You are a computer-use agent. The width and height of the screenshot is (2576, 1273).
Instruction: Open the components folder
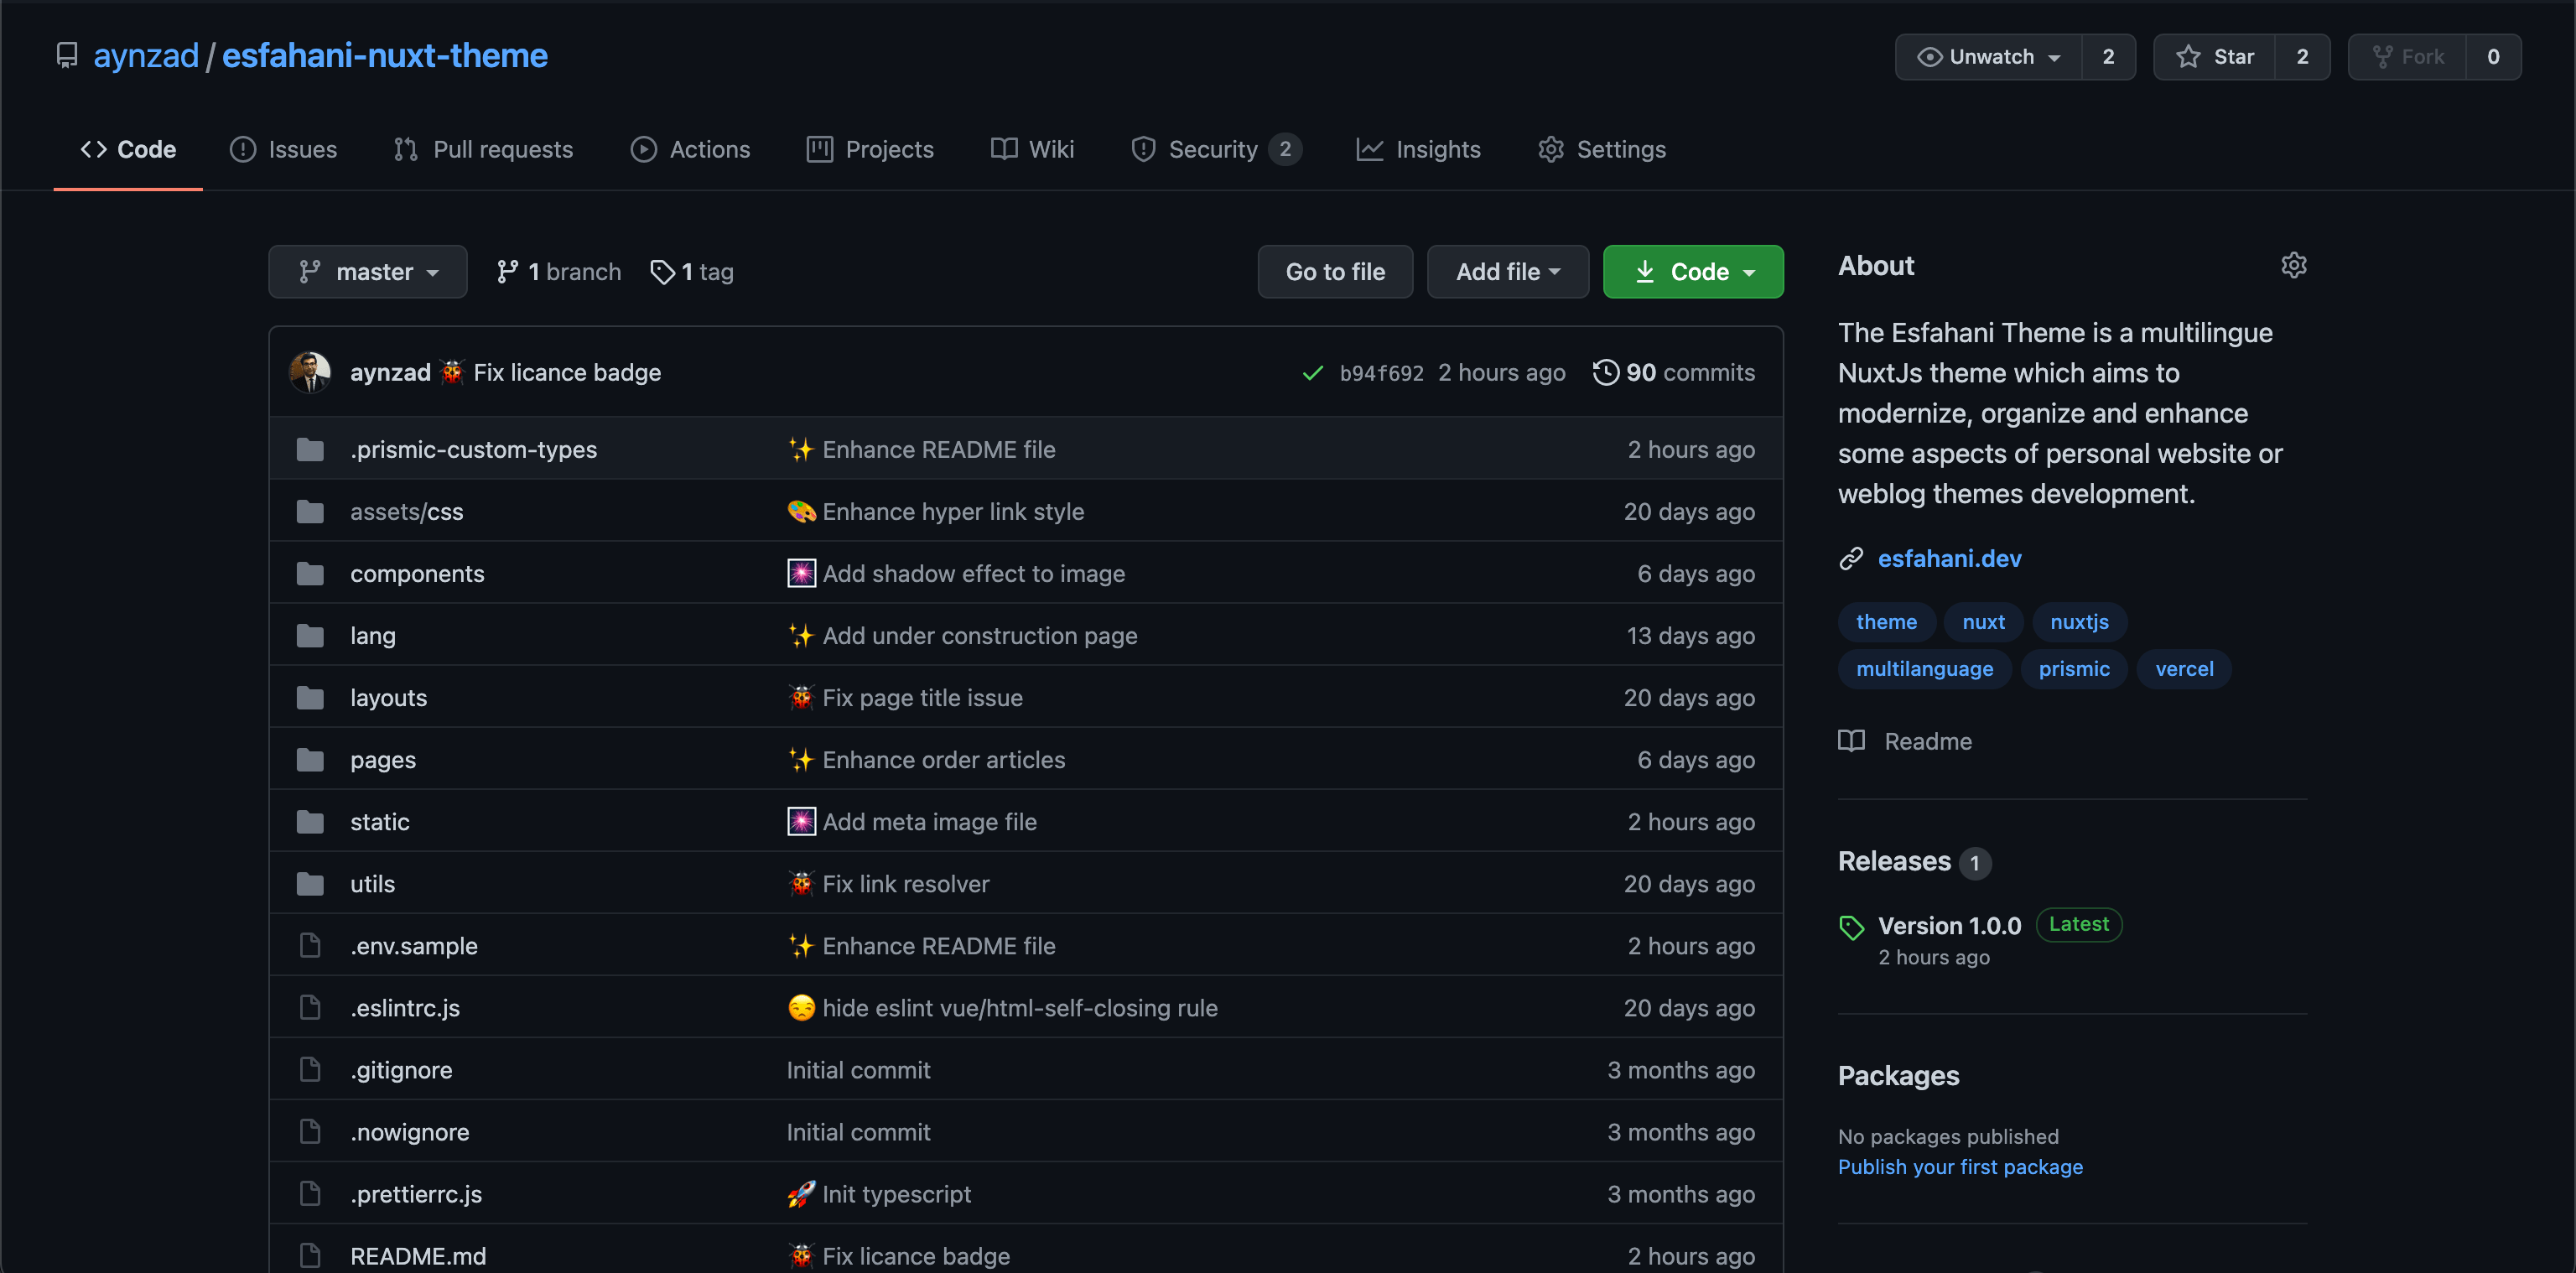tap(417, 574)
